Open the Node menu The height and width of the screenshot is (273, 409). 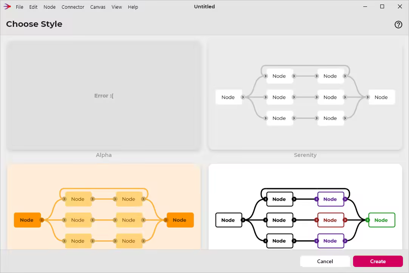[x=50, y=7]
